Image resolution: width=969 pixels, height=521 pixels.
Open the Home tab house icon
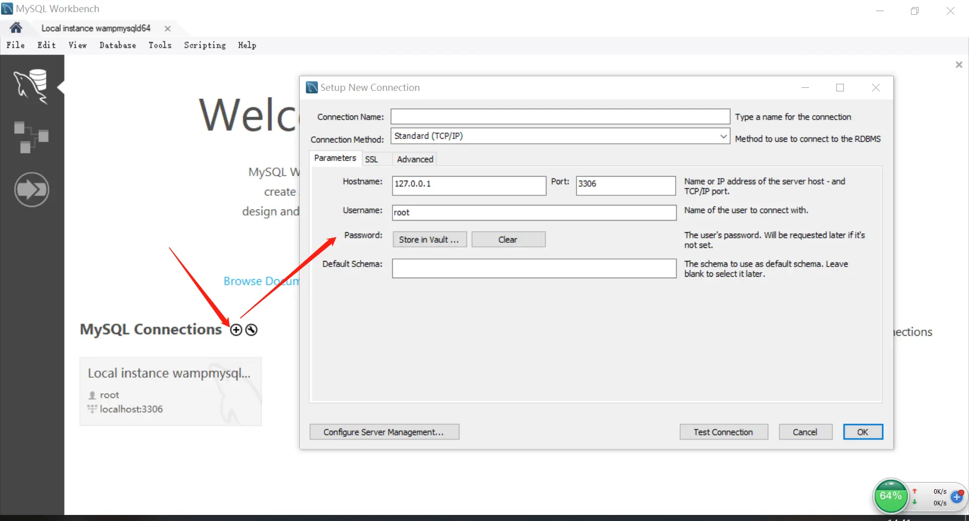tap(16, 28)
